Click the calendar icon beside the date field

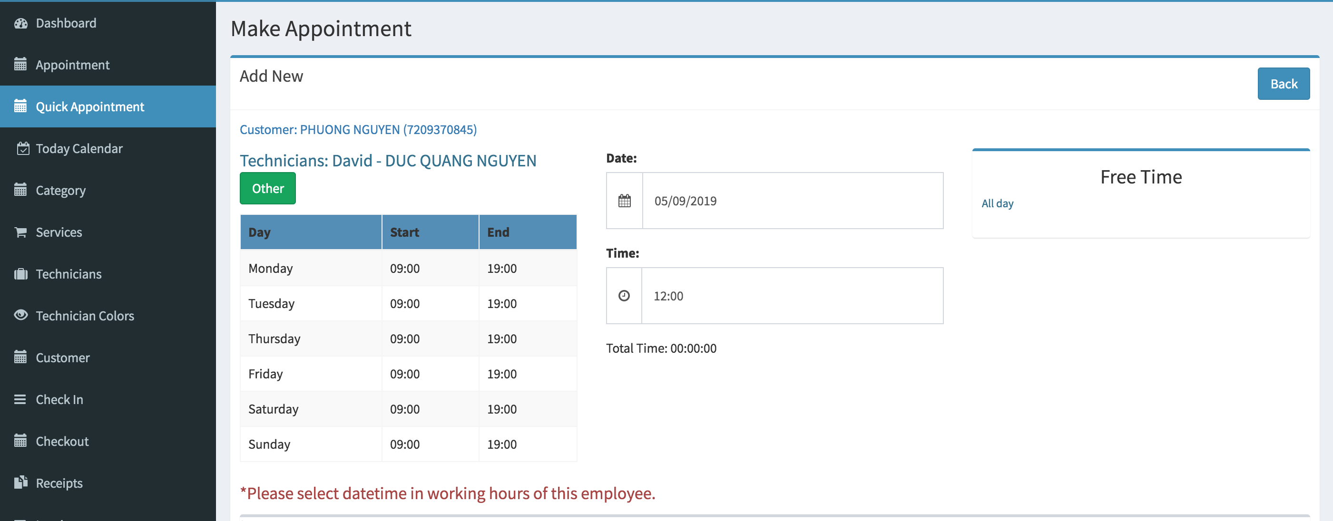(624, 201)
